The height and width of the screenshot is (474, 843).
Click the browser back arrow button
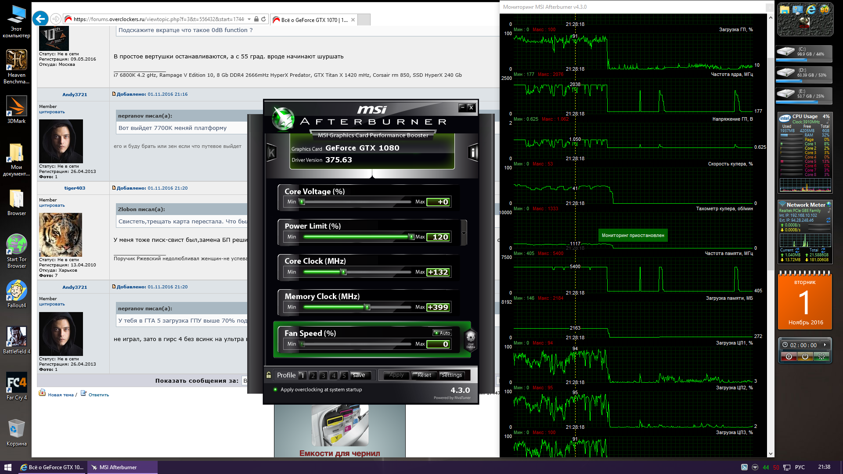point(40,19)
